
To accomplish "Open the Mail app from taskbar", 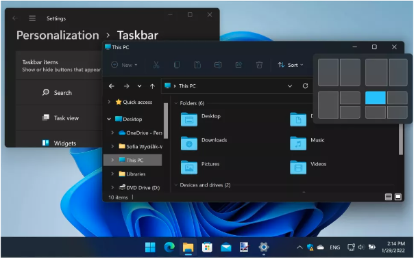I will tap(226, 247).
